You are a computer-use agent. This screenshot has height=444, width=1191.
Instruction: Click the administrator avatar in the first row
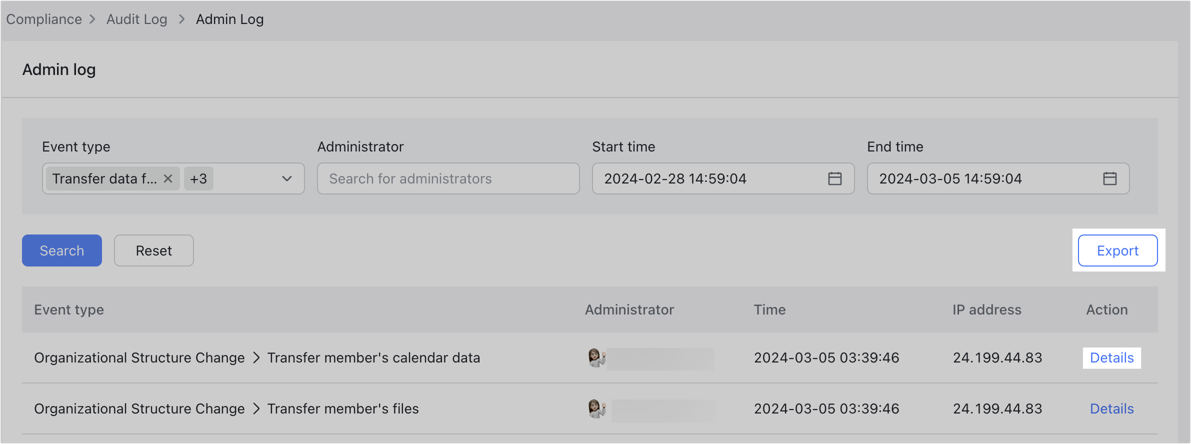595,357
